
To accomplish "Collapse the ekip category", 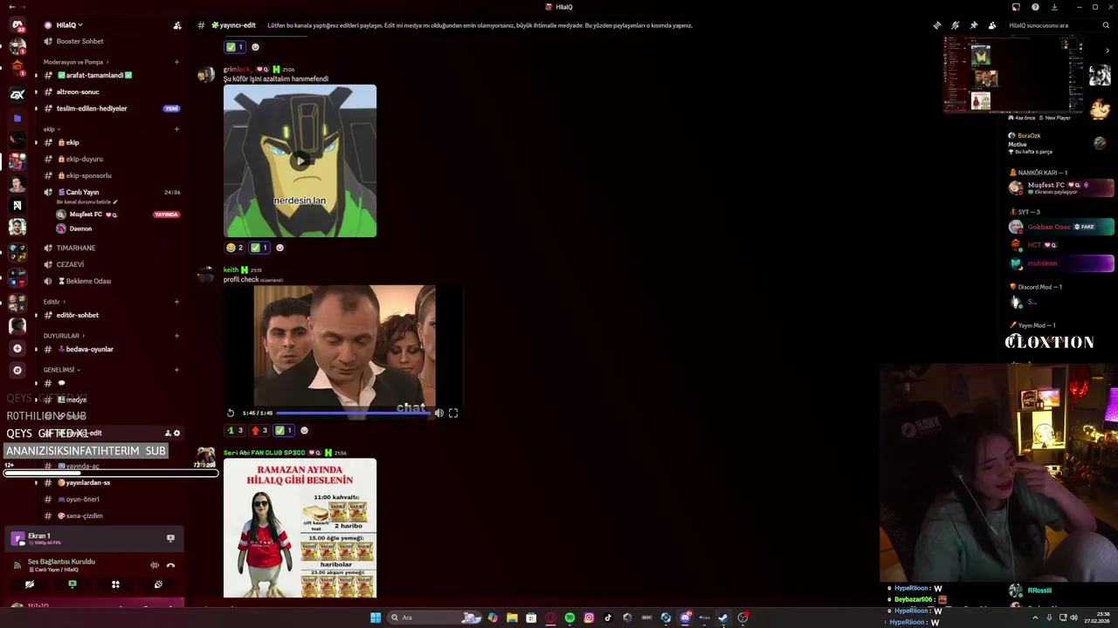I will [52, 129].
